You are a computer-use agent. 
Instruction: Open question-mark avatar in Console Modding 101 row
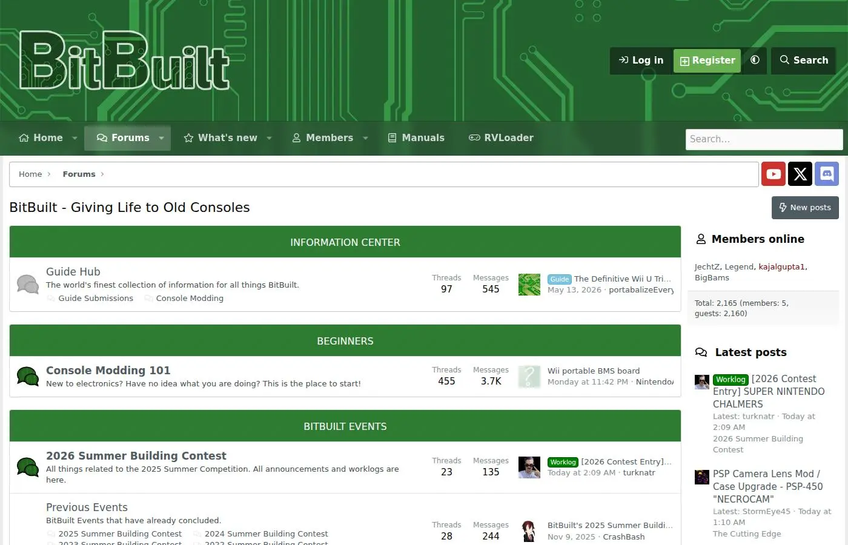[529, 377]
